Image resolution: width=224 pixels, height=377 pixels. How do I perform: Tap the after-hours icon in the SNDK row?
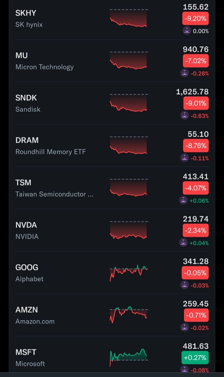point(184,116)
